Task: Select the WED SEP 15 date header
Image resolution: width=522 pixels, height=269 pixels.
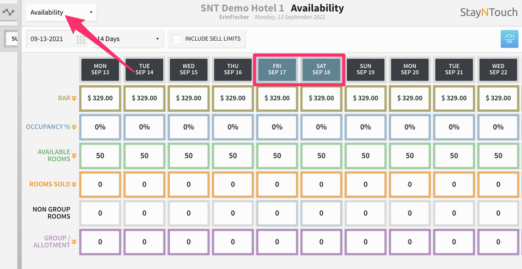Action: click(x=188, y=70)
